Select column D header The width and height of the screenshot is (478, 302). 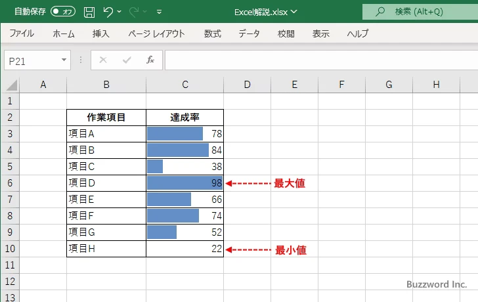tap(248, 85)
